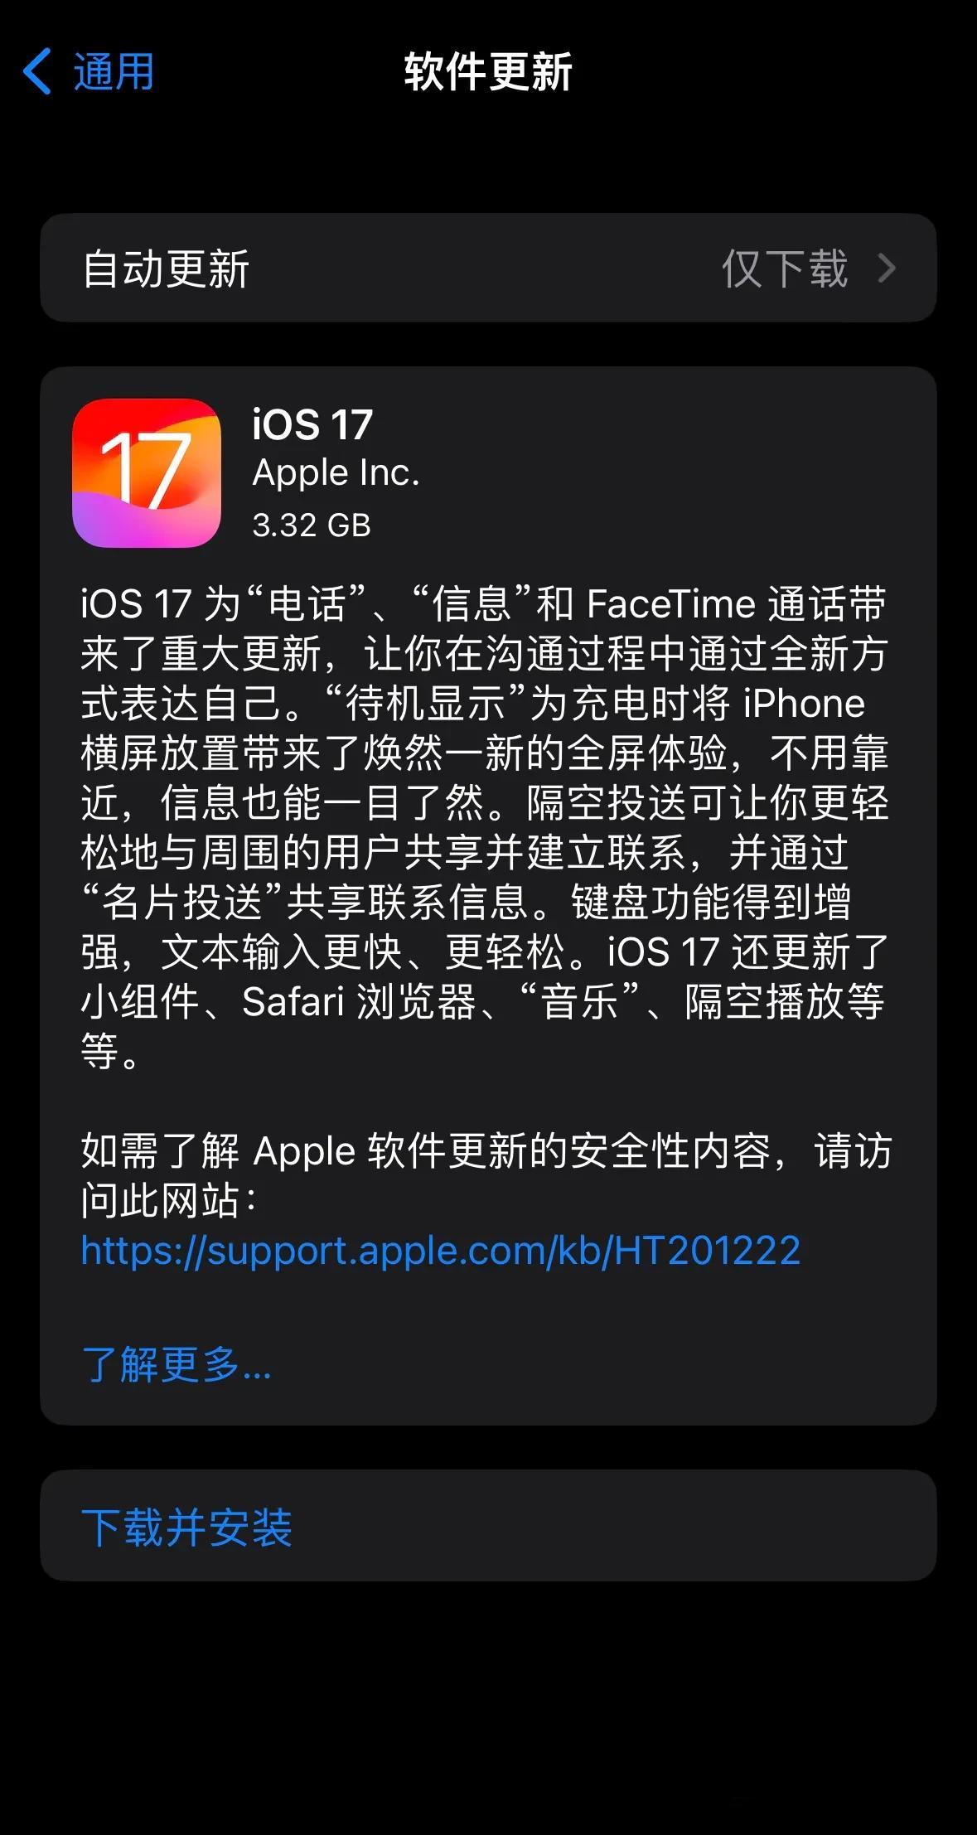This screenshot has height=1835, width=977.
Task: Go back via the 通用 label
Action: click(114, 71)
